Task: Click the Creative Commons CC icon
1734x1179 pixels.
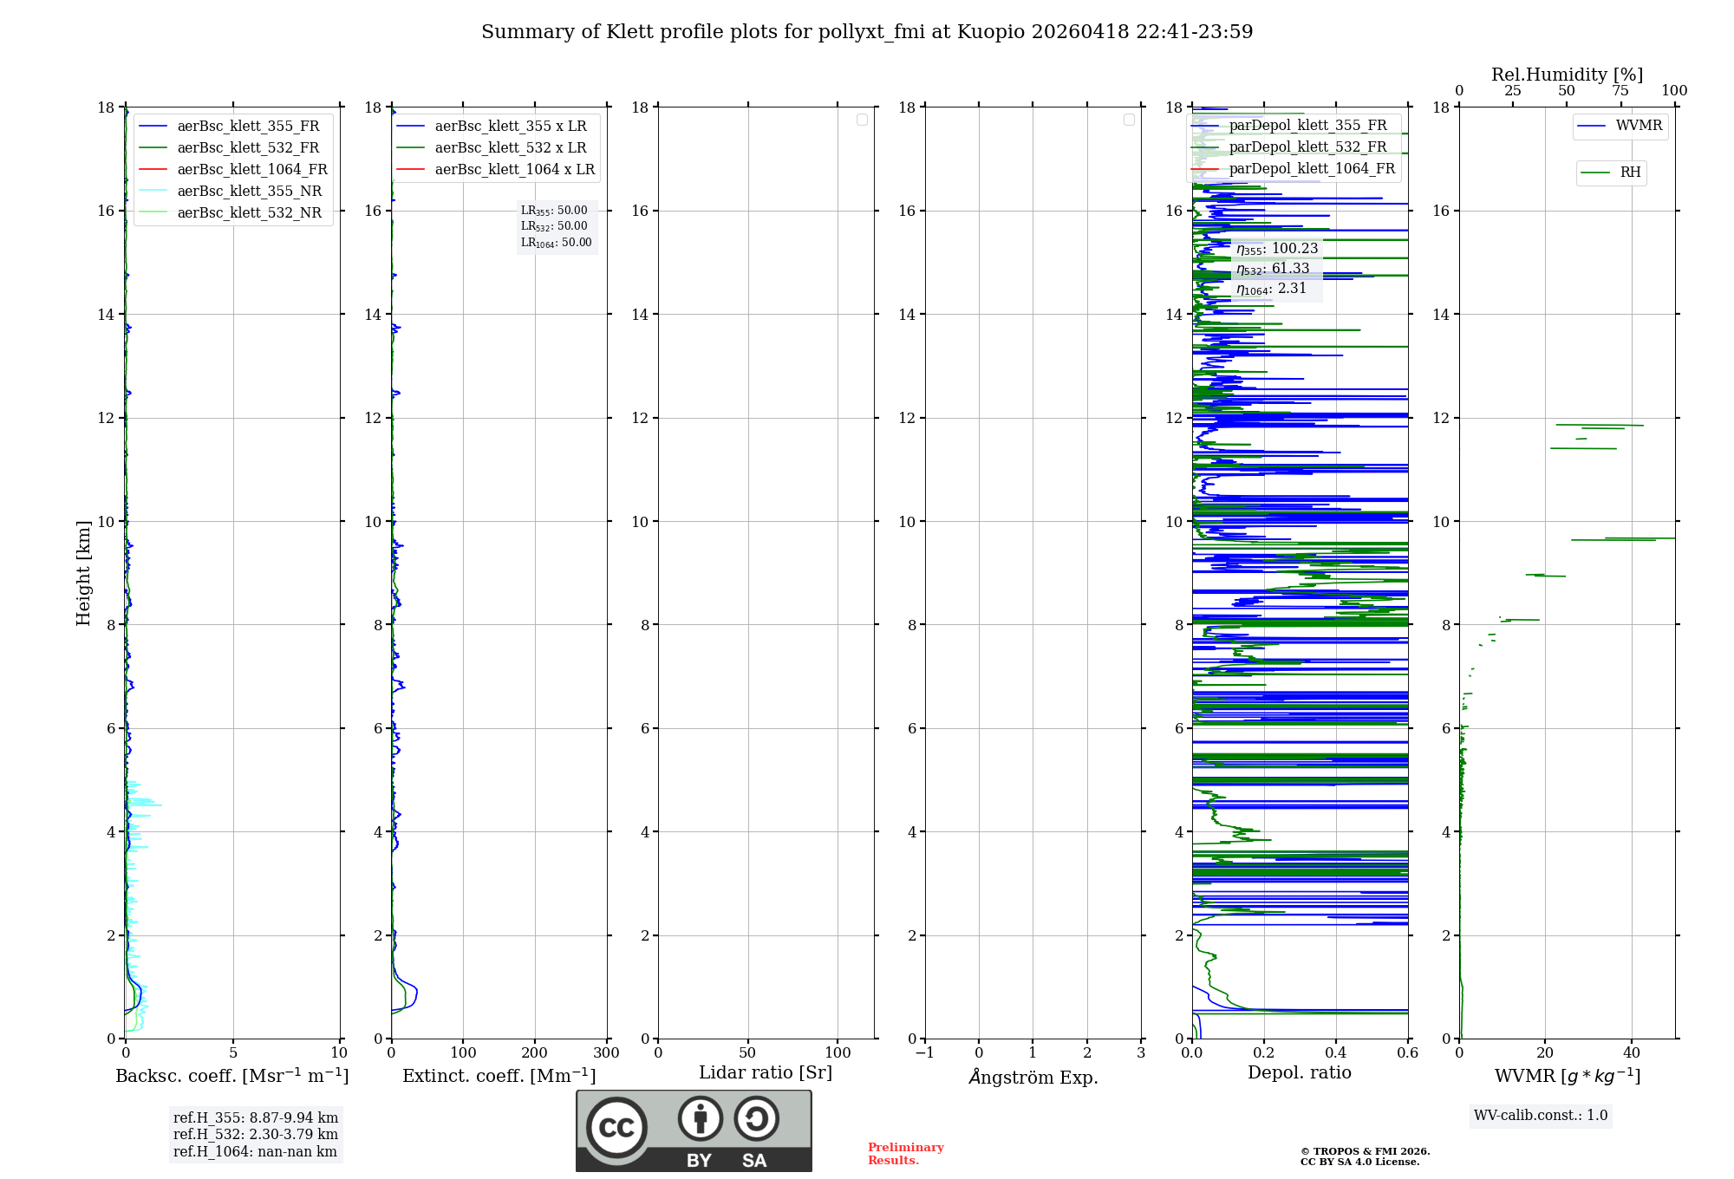Action: (x=616, y=1127)
